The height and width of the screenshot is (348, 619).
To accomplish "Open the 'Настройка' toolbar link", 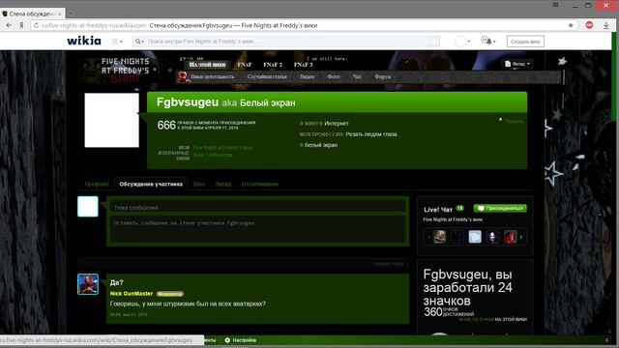I will point(241,340).
